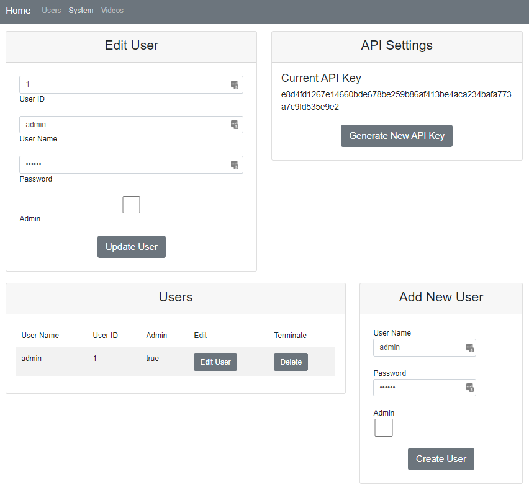Viewport: 529px width, 490px height.
Task: Click password manager icon in Edit User Name field
Action: 235,125
